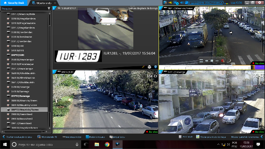Click Abrir Vault

pos(185,137)
